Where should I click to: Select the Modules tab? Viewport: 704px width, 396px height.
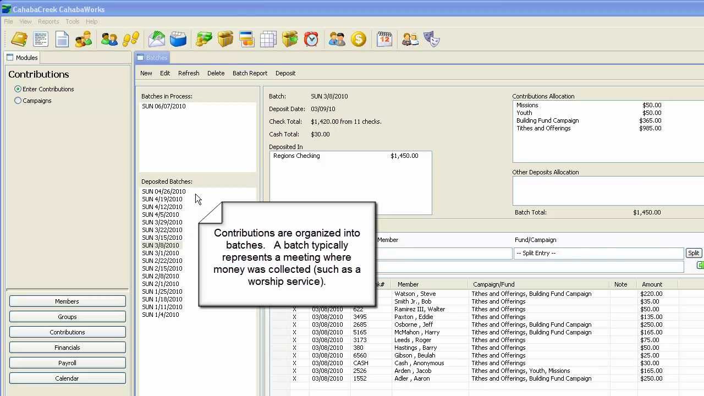22,58
